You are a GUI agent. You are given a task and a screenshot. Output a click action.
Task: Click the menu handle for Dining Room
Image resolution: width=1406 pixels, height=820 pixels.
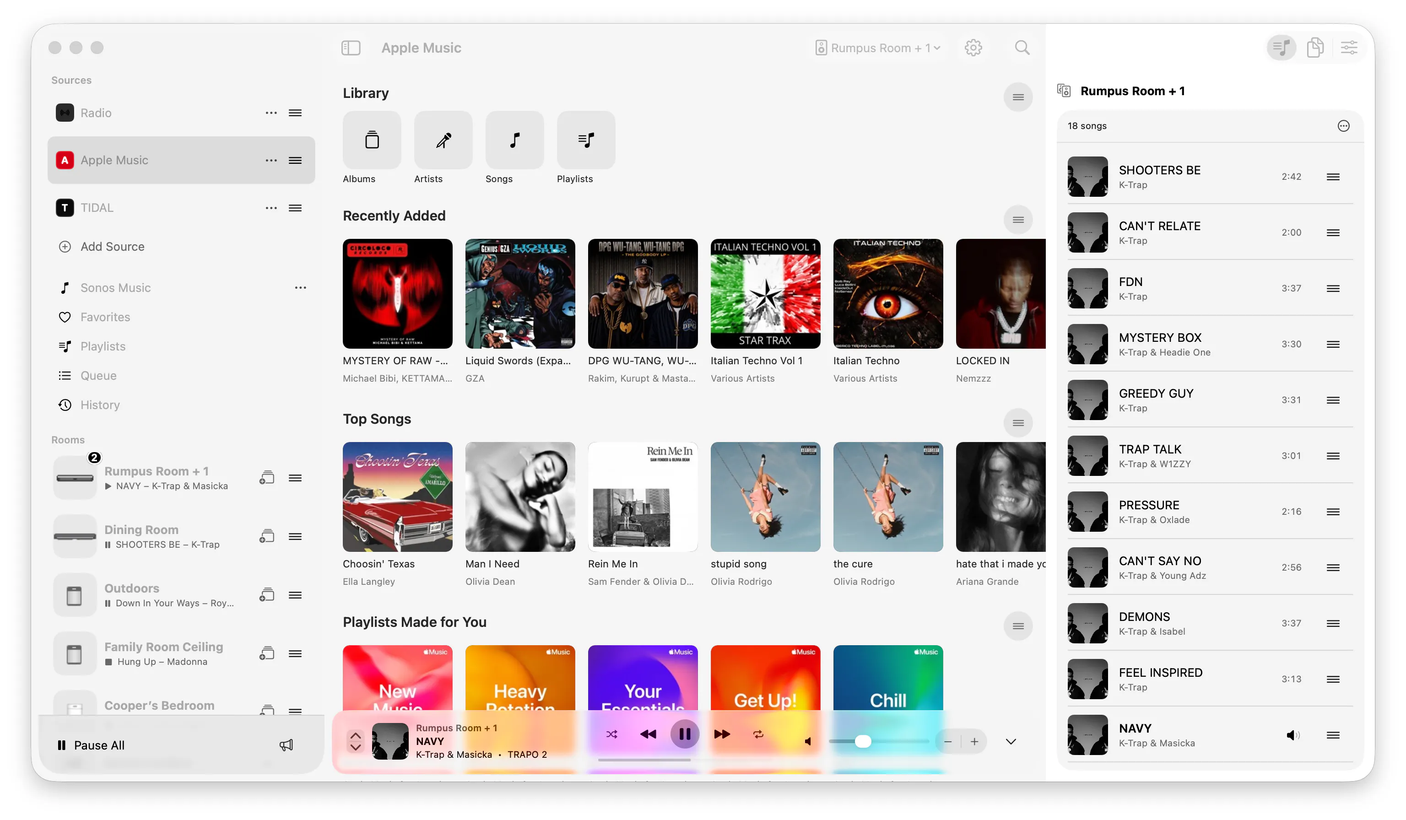[x=295, y=537]
